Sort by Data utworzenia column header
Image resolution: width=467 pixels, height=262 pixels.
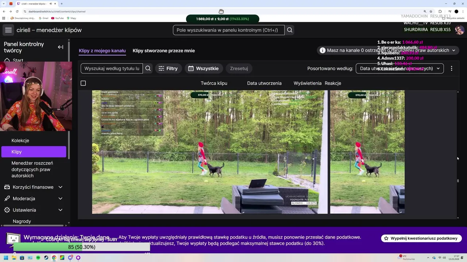coord(264,83)
